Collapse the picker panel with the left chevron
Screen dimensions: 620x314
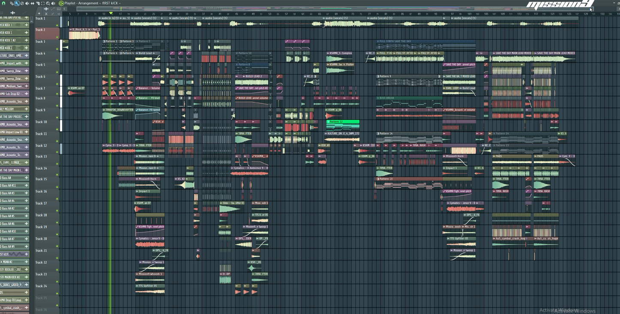tap(64, 9)
